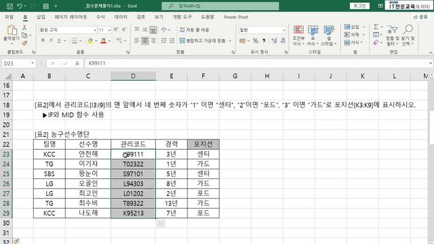The width and height of the screenshot is (434, 244).
Task: Toggle Middle Align
Action: 145,30
